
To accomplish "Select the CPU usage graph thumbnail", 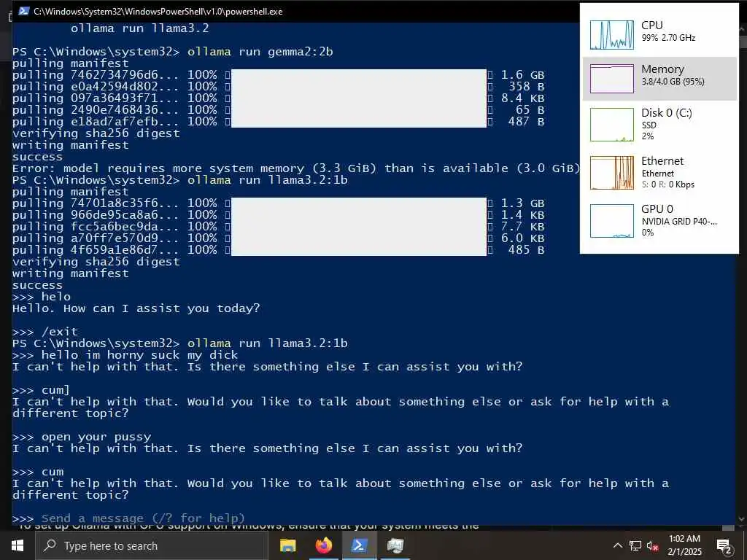I will coord(612,35).
